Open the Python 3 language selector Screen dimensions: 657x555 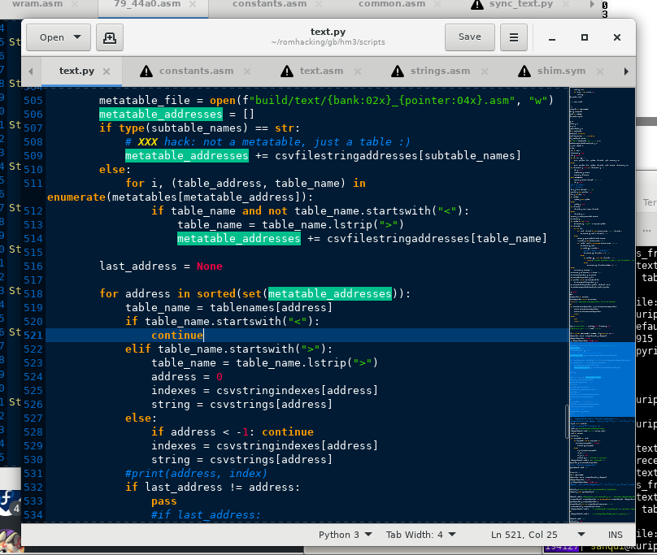click(346, 535)
